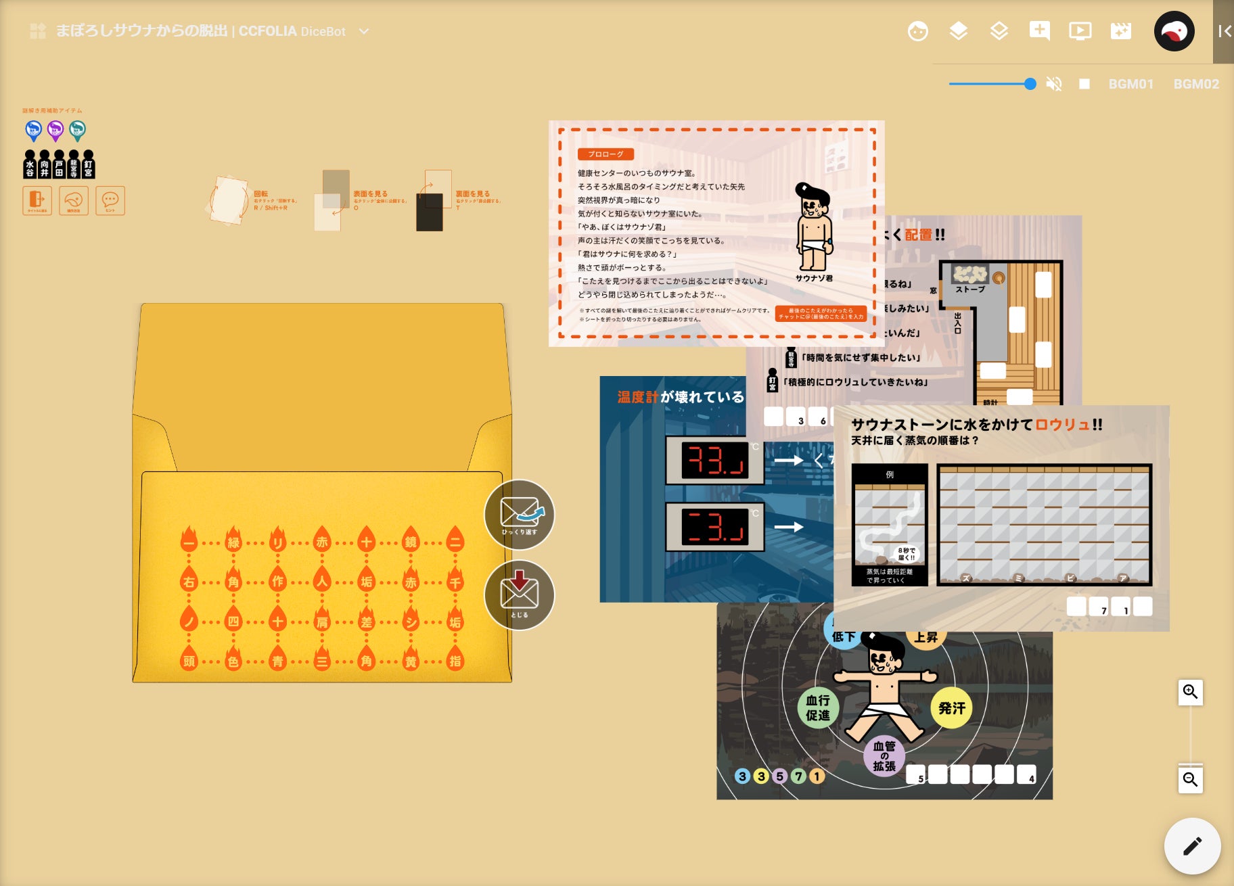This screenshot has height=886, width=1234.
Task: Open the user profile avatar menu
Action: 1174,31
